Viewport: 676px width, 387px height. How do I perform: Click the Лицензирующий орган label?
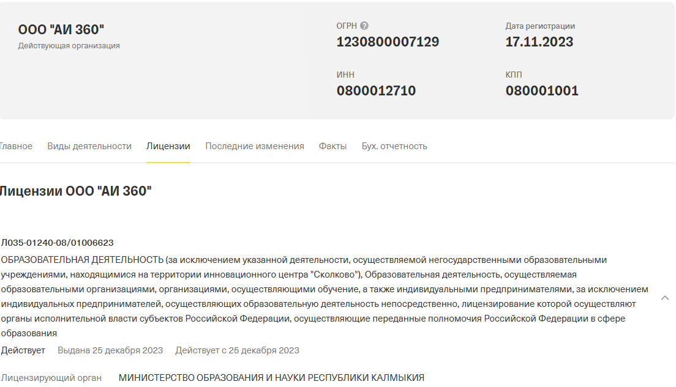point(51,378)
